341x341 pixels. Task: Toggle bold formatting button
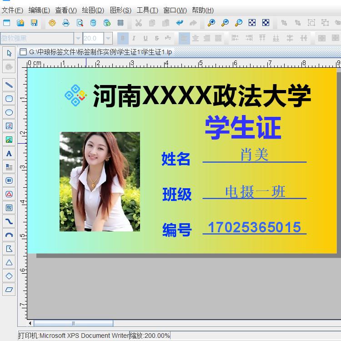(x=122, y=38)
